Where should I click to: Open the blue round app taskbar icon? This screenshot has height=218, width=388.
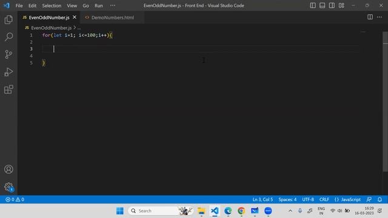click(x=268, y=211)
